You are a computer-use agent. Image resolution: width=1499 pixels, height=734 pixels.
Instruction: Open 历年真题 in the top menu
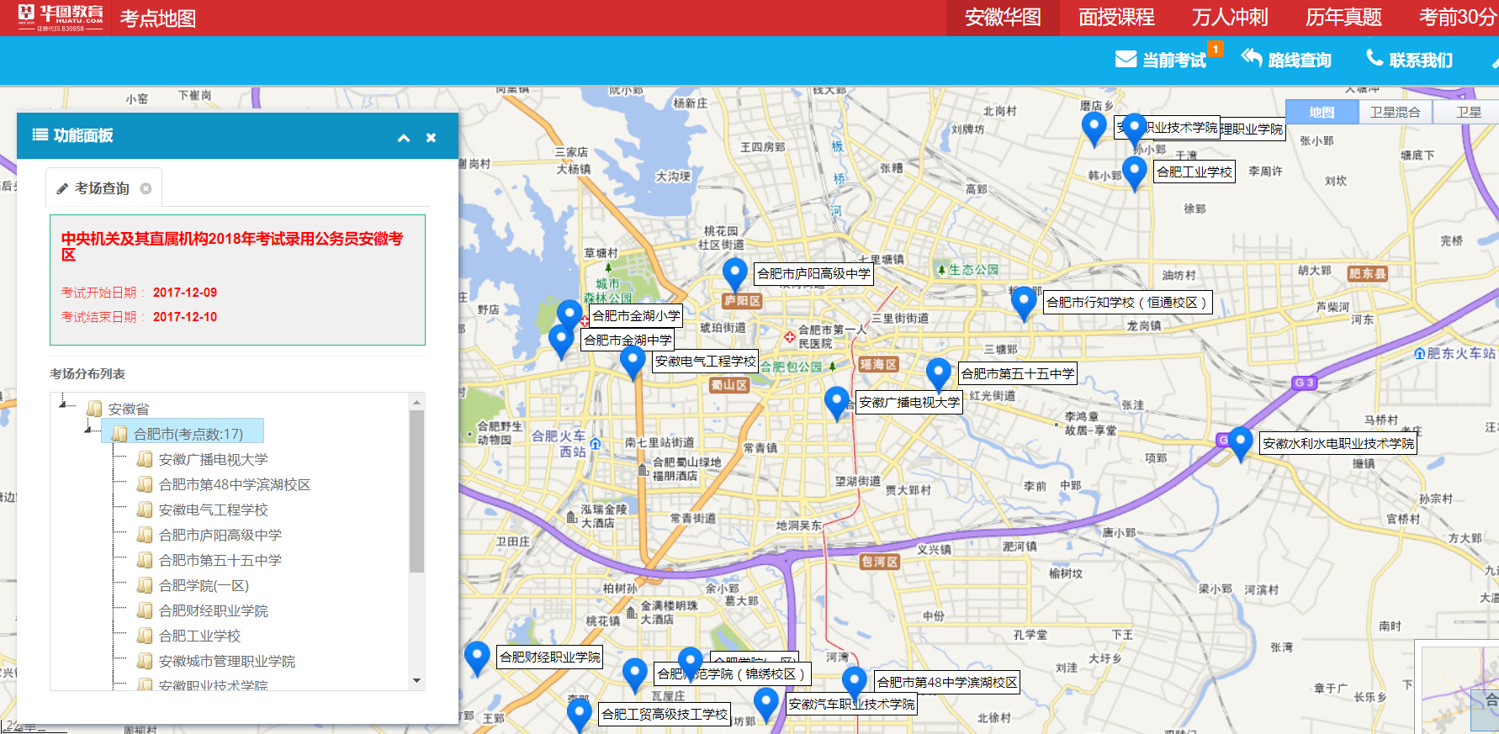tap(1343, 17)
